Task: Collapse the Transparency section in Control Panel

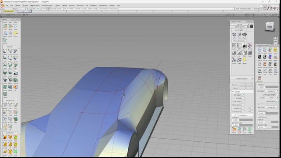Action: (x=236, y=115)
